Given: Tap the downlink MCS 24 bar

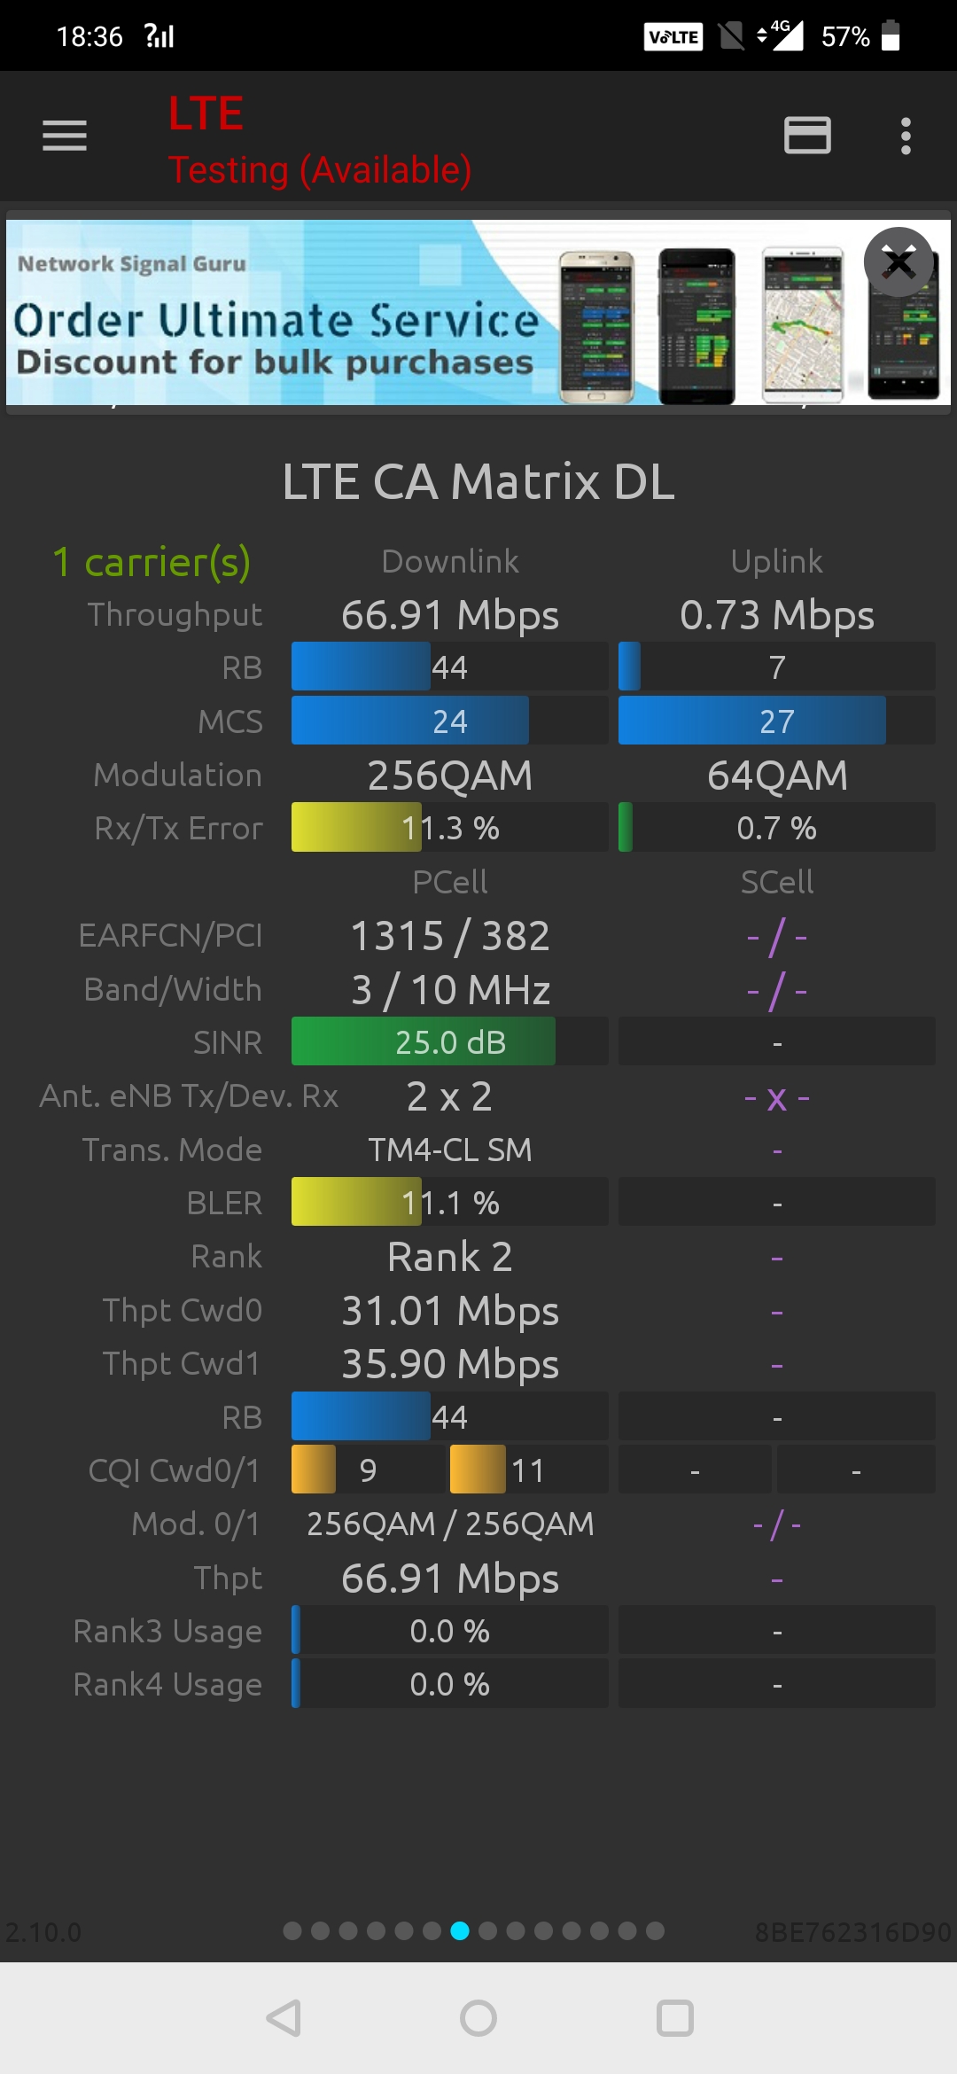Looking at the screenshot, I should [x=410, y=721].
